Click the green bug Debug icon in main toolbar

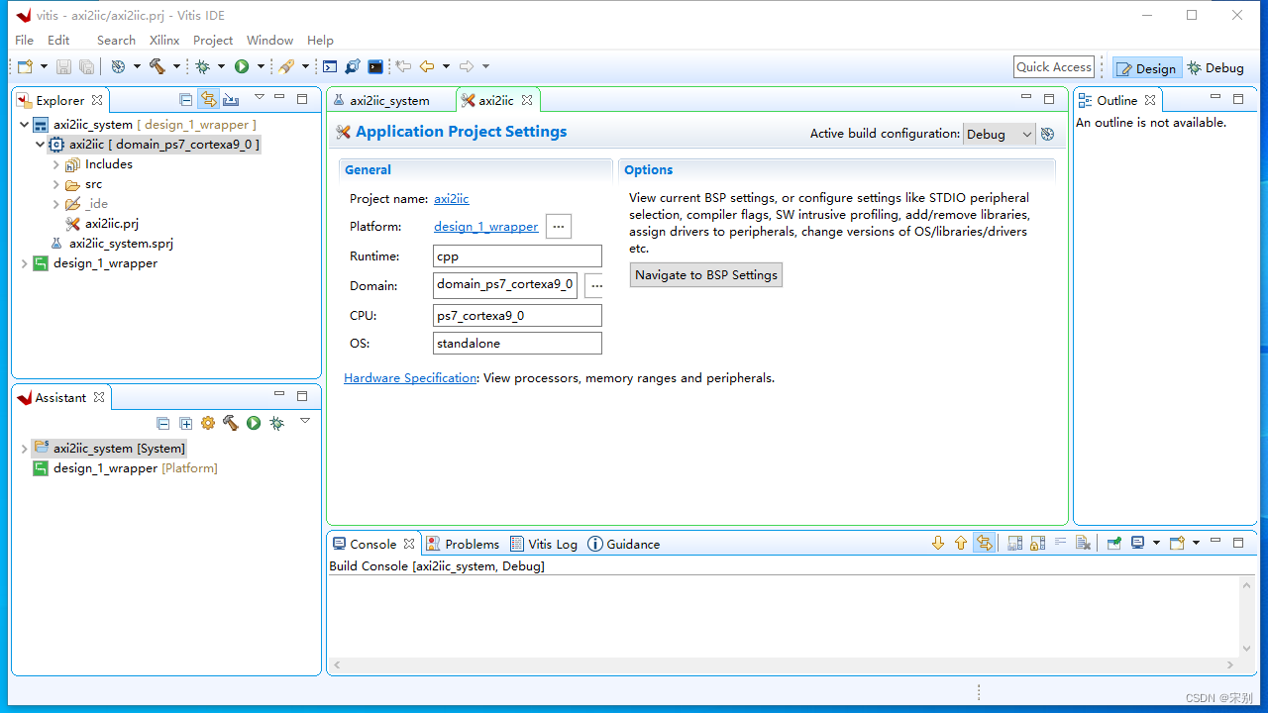tap(203, 66)
